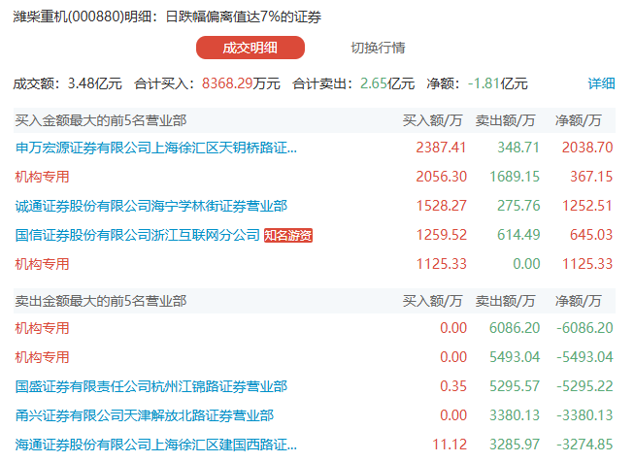
Task: Open 申万宏源证券 上海徐汇区天钥桥路 branch link
Action: [x=156, y=148]
